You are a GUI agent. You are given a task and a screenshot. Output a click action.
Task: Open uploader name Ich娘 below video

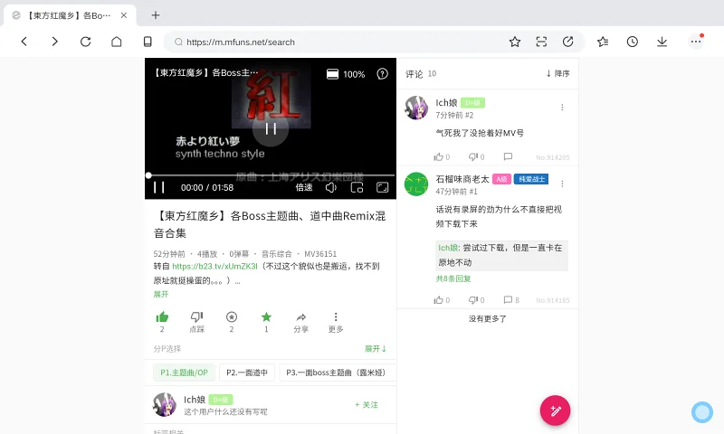[195, 400]
